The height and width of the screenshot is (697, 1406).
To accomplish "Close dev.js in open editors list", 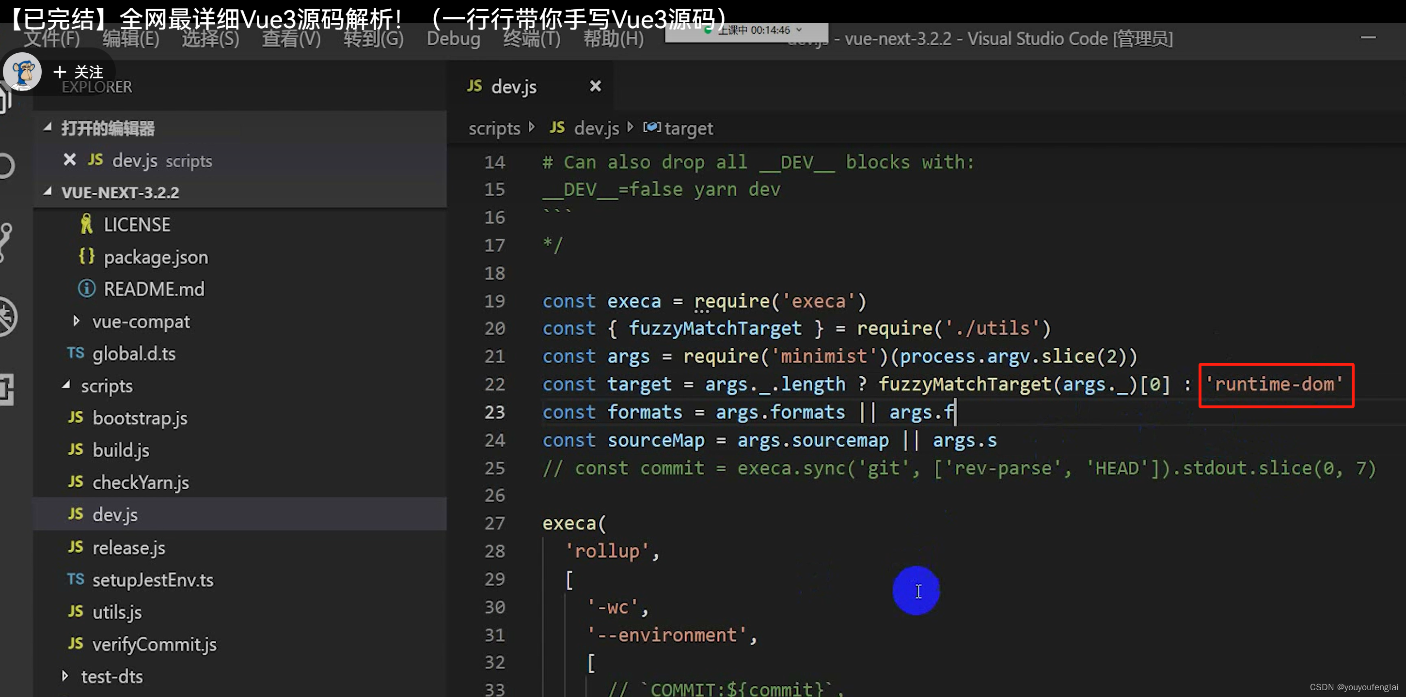I will pyautogui.click(x=69, y=160).
